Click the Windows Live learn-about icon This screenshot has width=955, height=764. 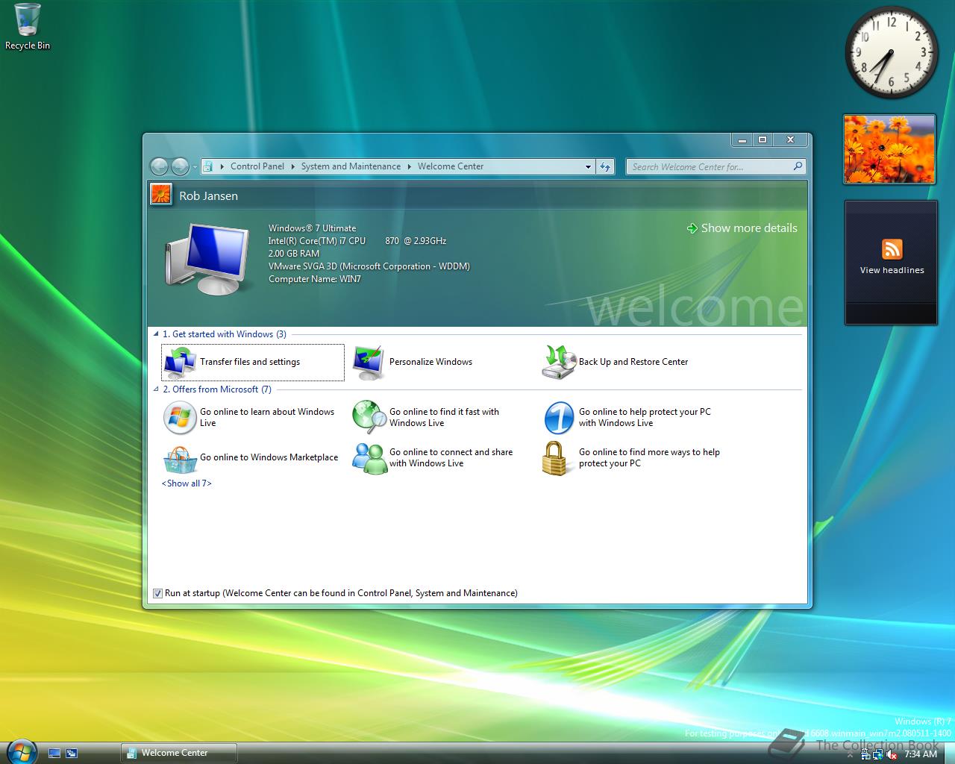pyautogui.click(x=180, y=417)
